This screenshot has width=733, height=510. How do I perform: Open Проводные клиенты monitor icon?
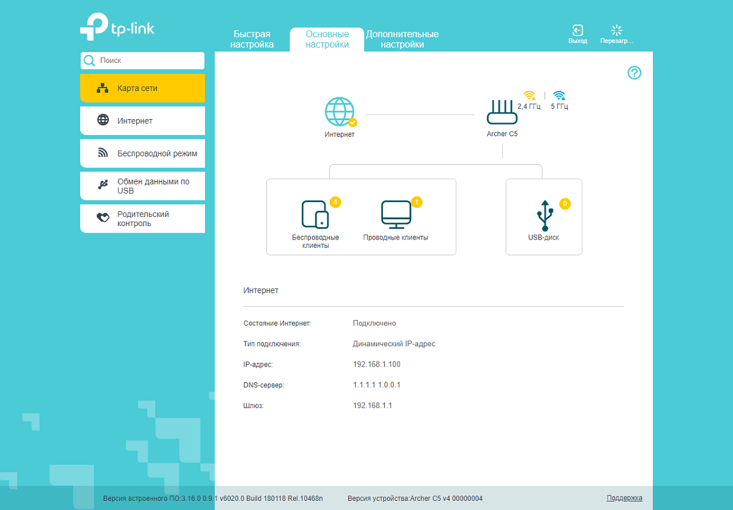tap(396, 214)
